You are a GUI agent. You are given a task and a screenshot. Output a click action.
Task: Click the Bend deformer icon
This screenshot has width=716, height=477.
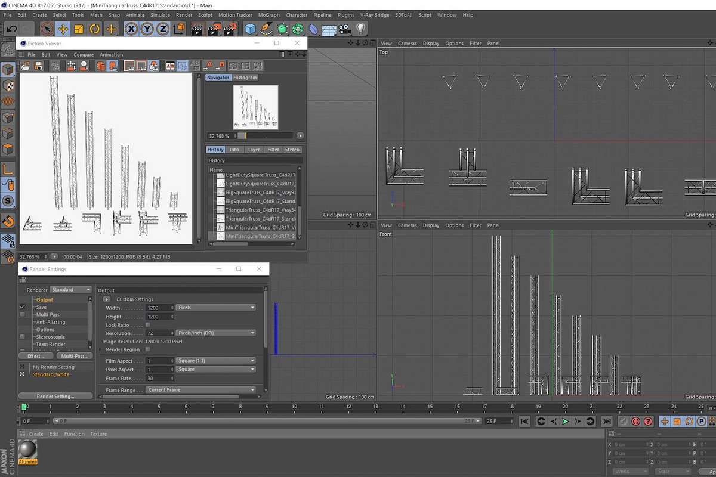coord(313,29)
